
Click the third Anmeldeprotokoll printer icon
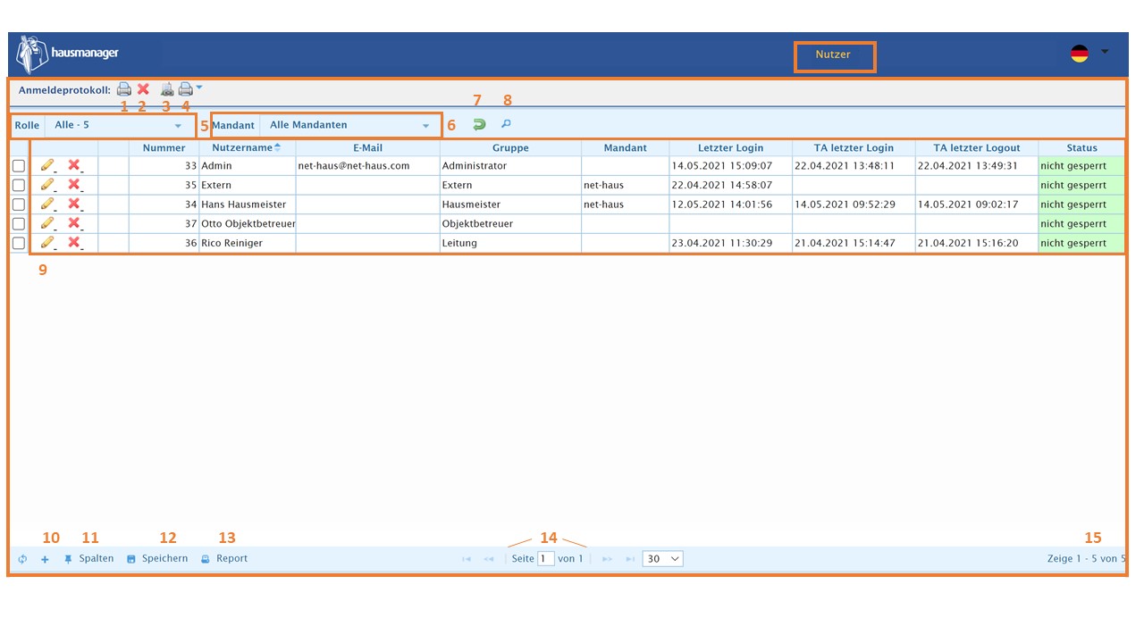(167, 89)
